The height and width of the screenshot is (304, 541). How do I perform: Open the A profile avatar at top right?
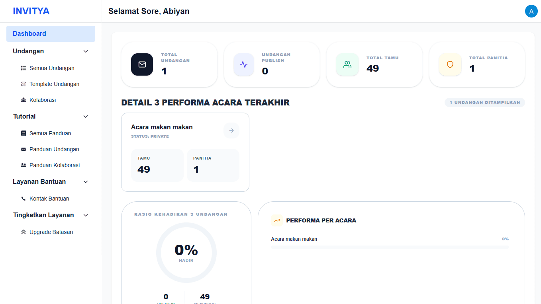pyautogui.click(x=531, y=11)
